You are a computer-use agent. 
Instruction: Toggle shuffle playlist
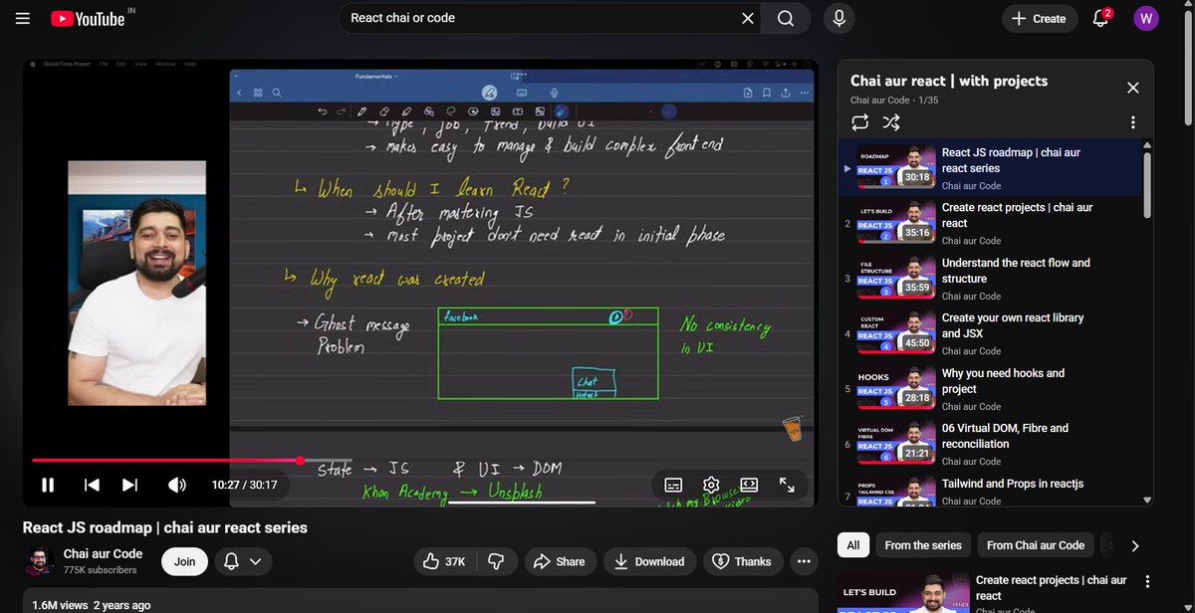pos(891,122)
